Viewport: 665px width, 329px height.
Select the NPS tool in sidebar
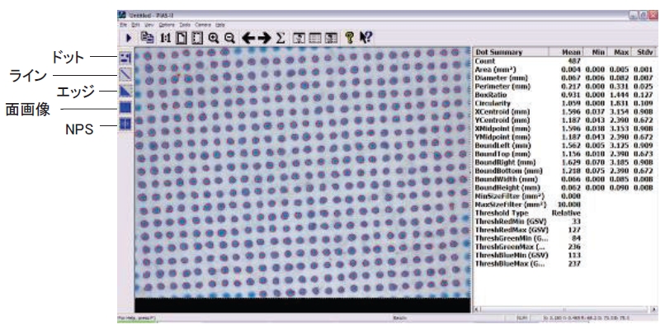125,124
